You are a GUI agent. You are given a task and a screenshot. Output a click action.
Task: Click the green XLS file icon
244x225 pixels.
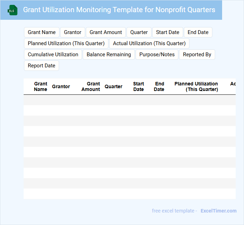pyautogui.click(x=12, y=10)
